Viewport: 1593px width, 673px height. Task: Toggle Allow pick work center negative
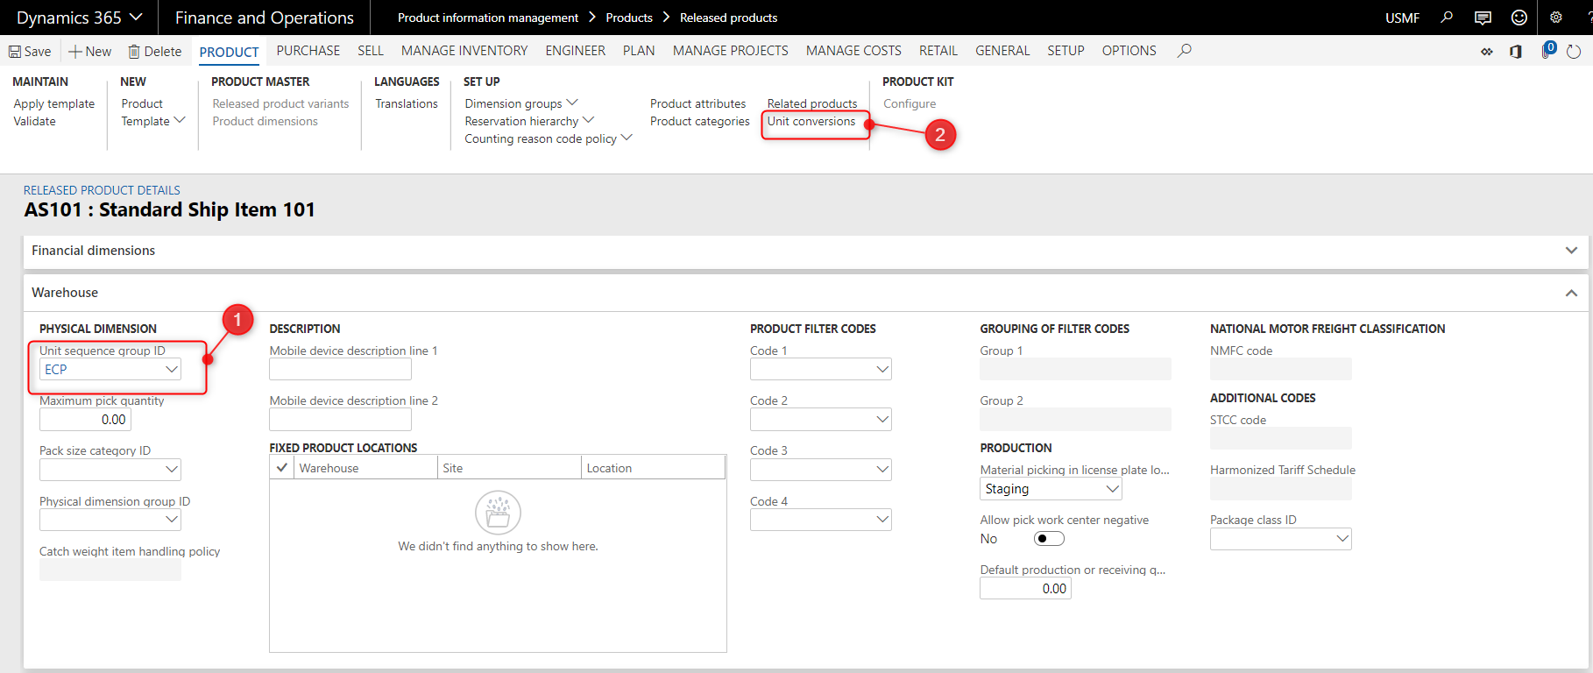click(1048, 539)
